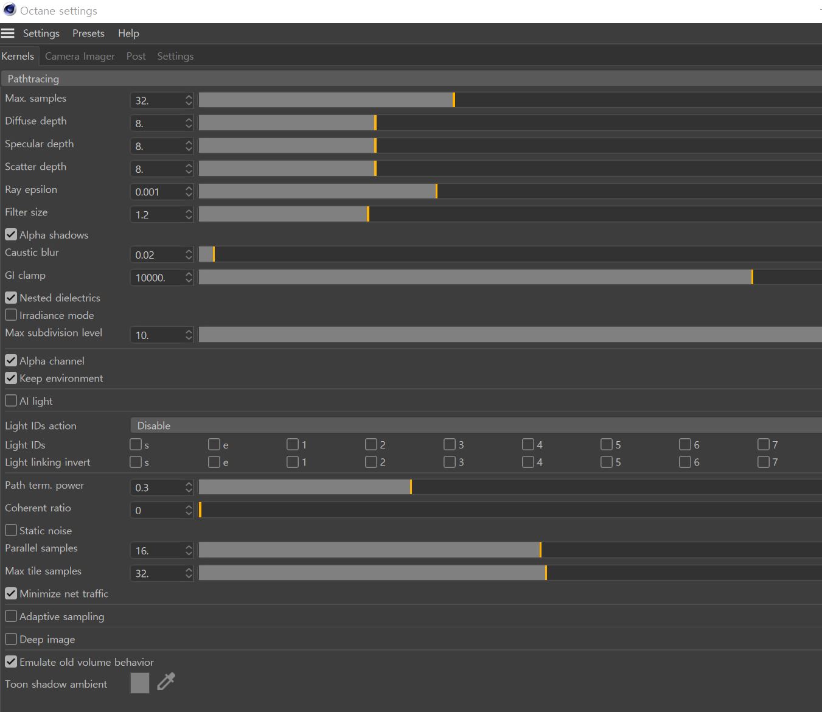822x712 pixels.
Task: Open the Presets menu
Action: pyautogui.click(x=88, y=33)
